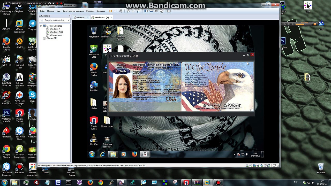Open Mozilla Firefox on the guest desktop
The height and width of the screenshot is (186, 331).
[x=94, y=69]
